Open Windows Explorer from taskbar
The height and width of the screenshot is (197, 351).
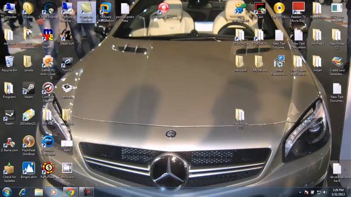tap(39, 192)
